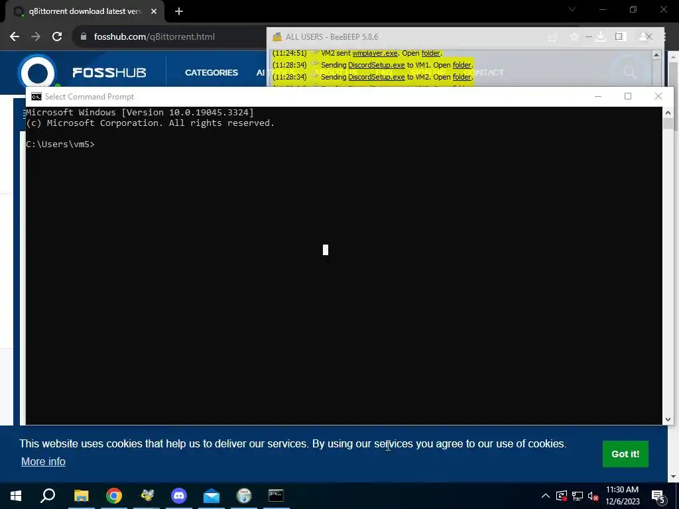Open Discord from taskbar
Image resolution: width=679 pixels, height=509 pixels.
[x=179, y=496]
